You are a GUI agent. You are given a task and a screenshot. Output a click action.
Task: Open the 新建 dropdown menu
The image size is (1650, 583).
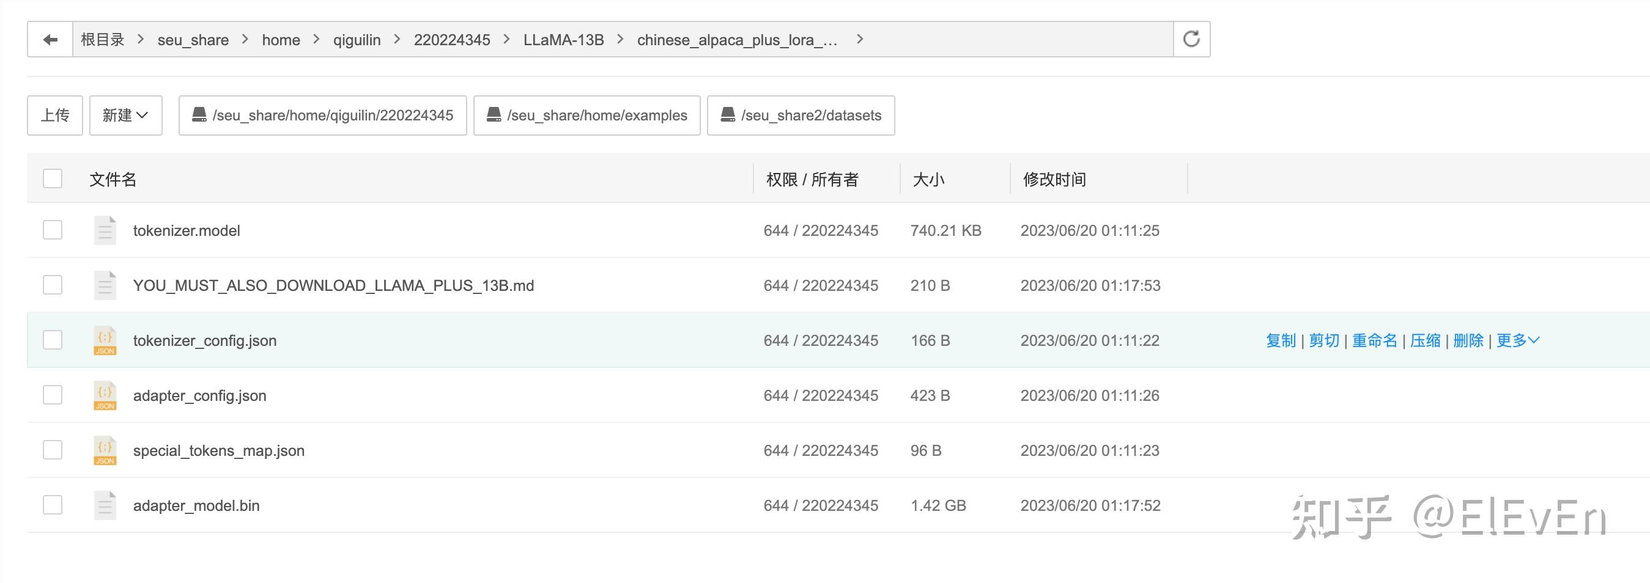(x=125, y=115)
